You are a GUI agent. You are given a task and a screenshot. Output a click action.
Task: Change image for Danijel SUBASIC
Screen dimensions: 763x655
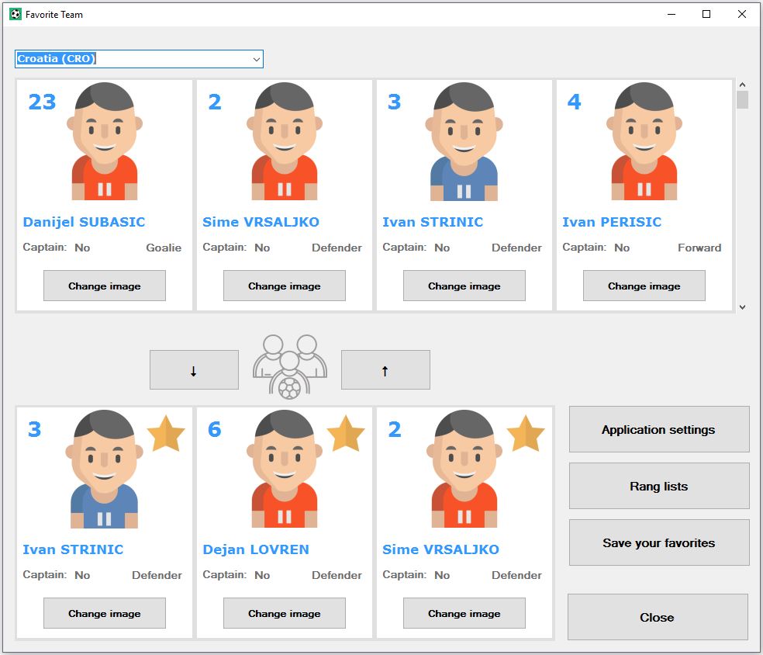(105, 286)
